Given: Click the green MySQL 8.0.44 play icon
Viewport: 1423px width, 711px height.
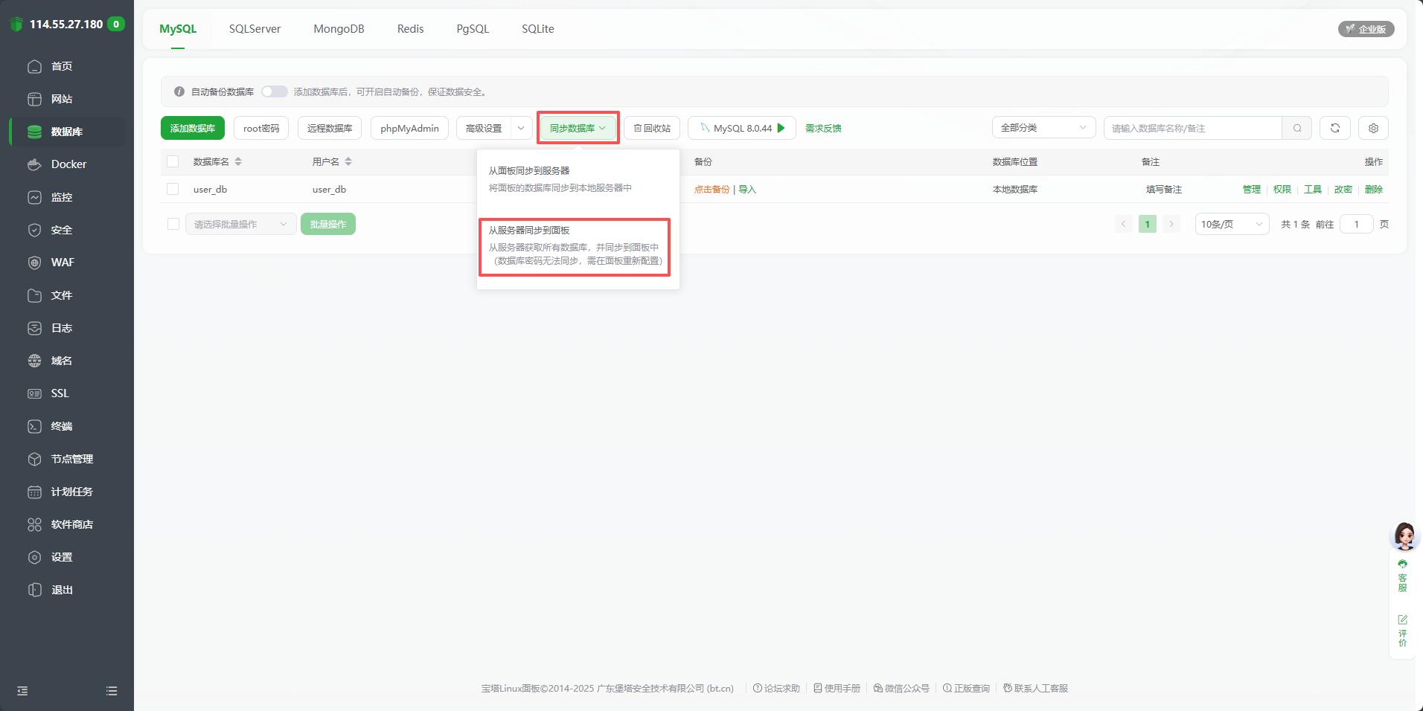Looking at the screenshot, I should (x=781, y=128).
